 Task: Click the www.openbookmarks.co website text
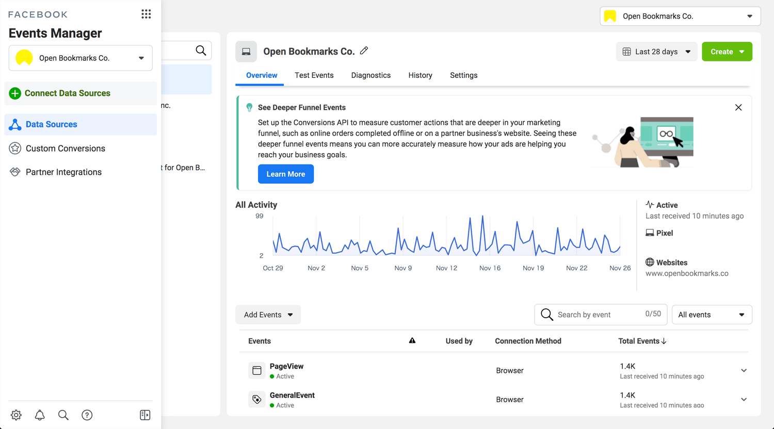tap(687, 273)
